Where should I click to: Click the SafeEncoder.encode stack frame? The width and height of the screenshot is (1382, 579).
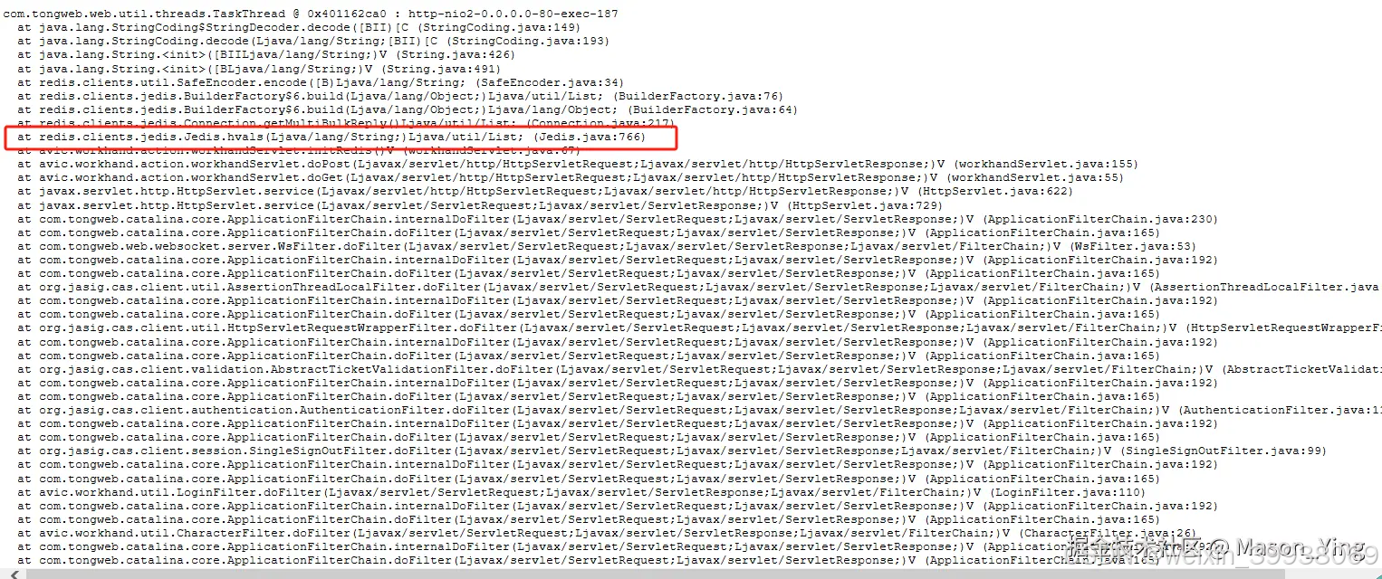click(321, 82)
